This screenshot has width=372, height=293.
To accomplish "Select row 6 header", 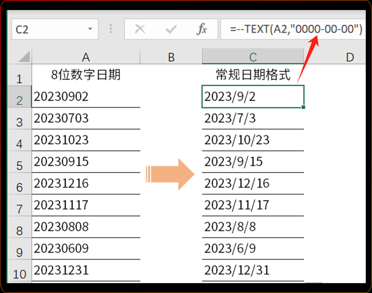I will (x=19, y=184).
